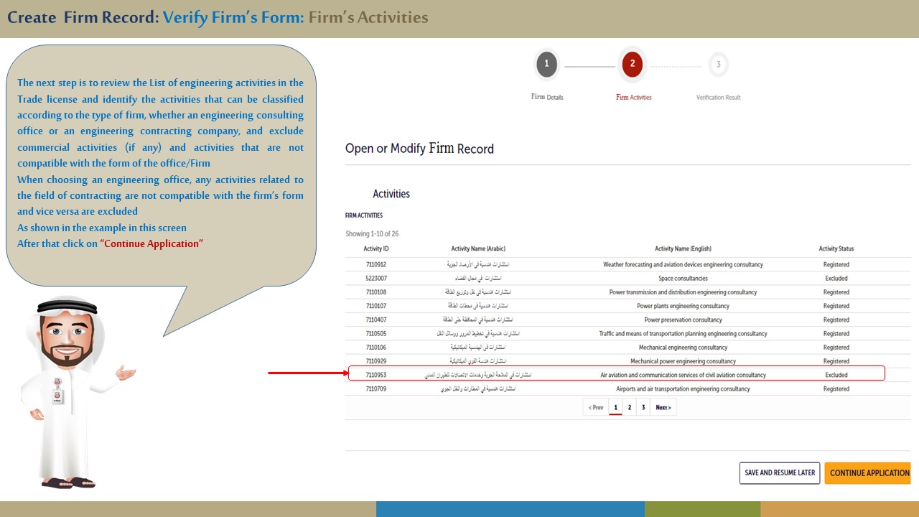Open page 2 of activities list
The height and width of the screenshot is (517, 919).
pyautogui.click(x=630, y=408)
